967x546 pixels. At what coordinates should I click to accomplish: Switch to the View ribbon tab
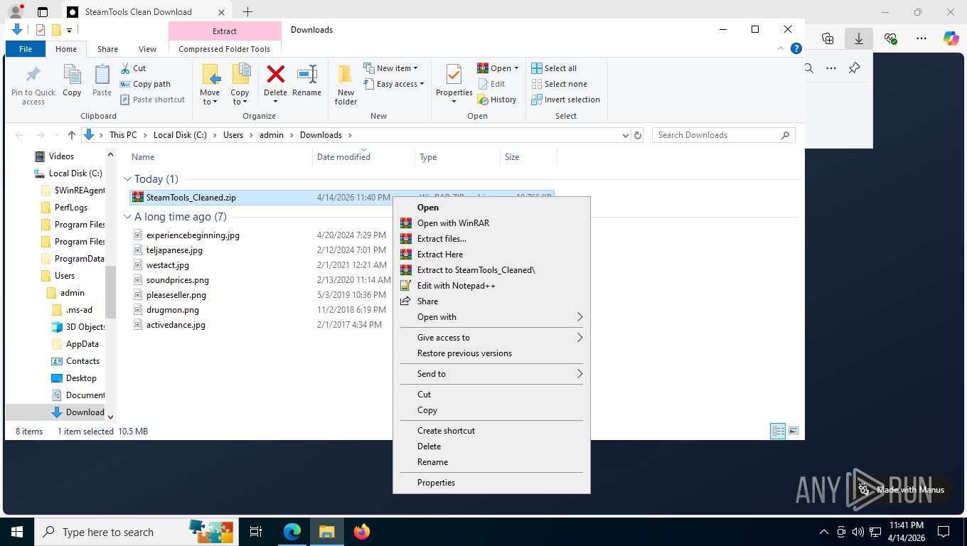(x=147, y=49)
